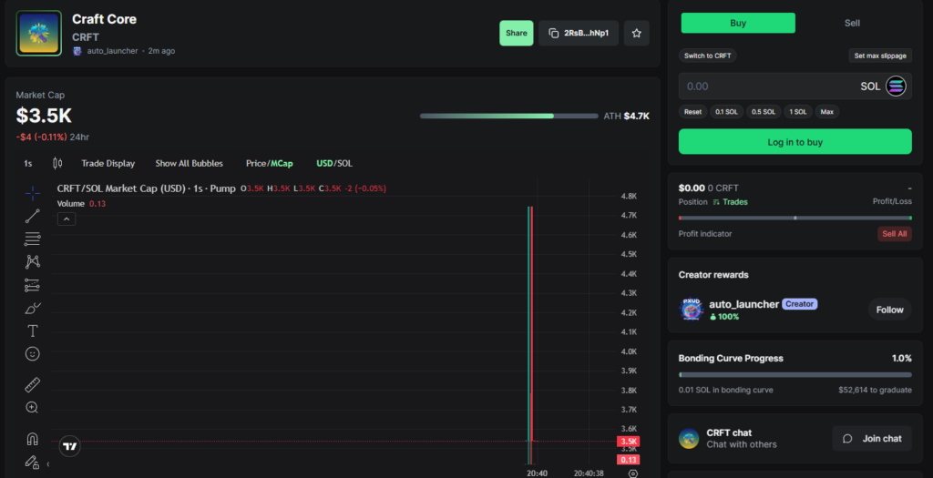933x478 pixels.
Task: Enable magnet snap mode
Action: tap(32, 439)
